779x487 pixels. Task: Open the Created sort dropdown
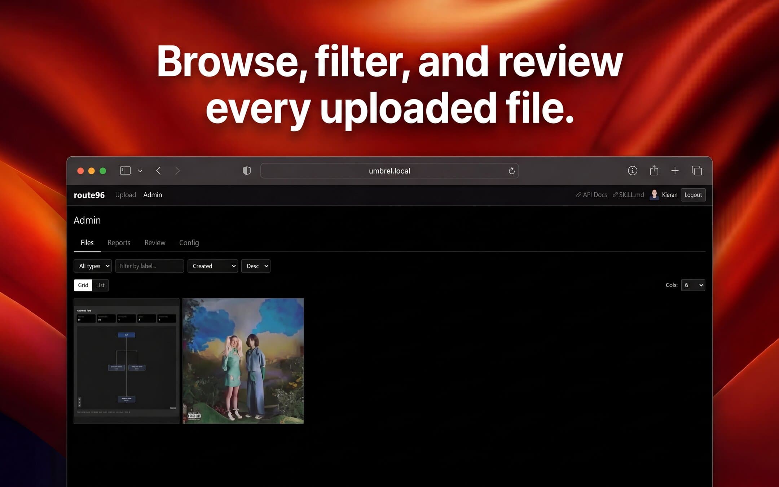tap(213, 266)
